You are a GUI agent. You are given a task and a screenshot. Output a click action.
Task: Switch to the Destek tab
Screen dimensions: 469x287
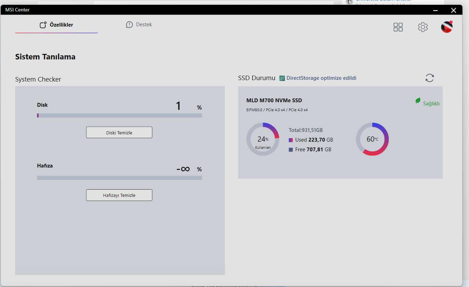coord(139,25)
